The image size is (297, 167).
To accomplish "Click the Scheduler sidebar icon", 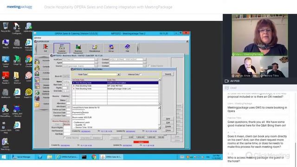I will [x=37, y=80].
